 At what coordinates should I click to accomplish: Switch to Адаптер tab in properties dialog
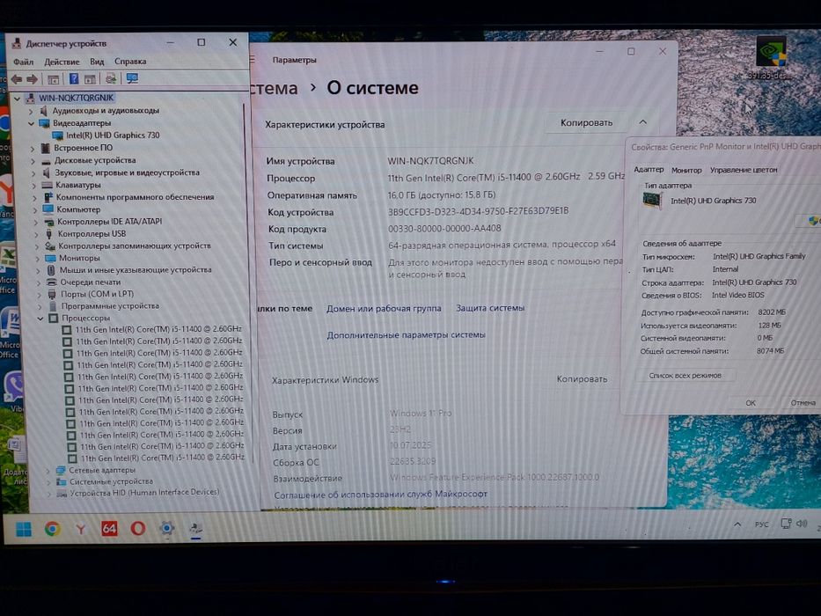click(649, 170)
